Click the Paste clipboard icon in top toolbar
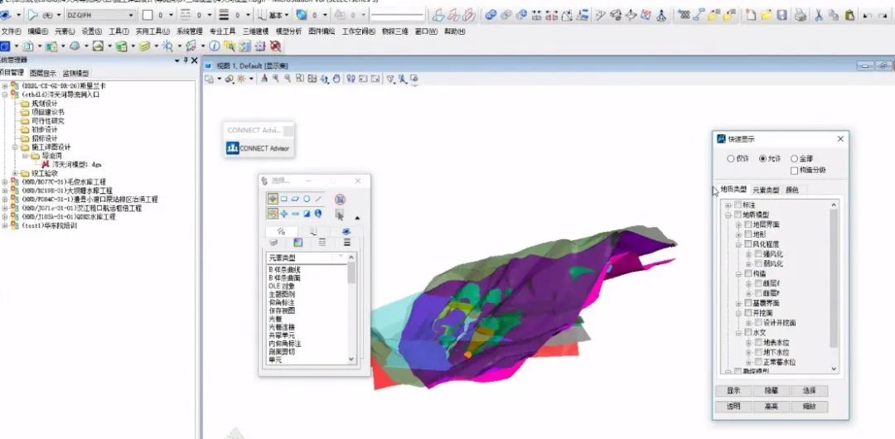The image size is (895, 439). click(850, 15)
